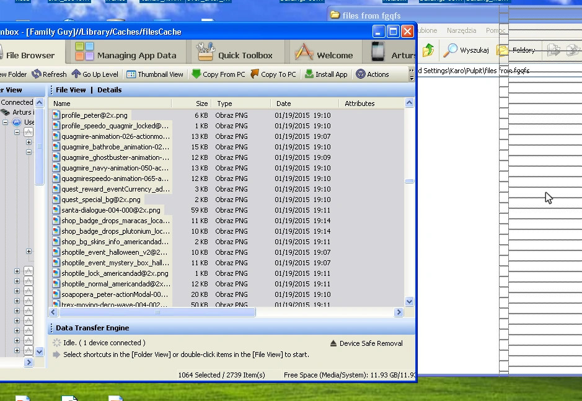Click icon of quest_special_bg@2x.png

[x=56, y=200]
